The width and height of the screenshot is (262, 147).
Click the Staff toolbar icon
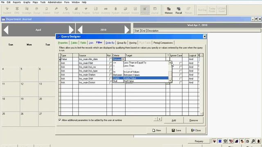pyautogui.click(x=56, y=10)
